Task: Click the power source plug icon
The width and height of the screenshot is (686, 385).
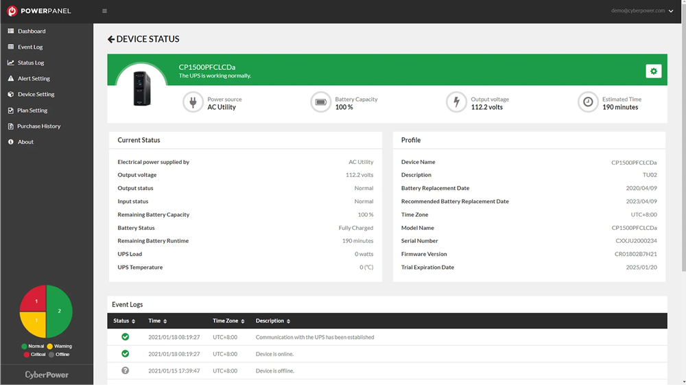Action: 193,102
